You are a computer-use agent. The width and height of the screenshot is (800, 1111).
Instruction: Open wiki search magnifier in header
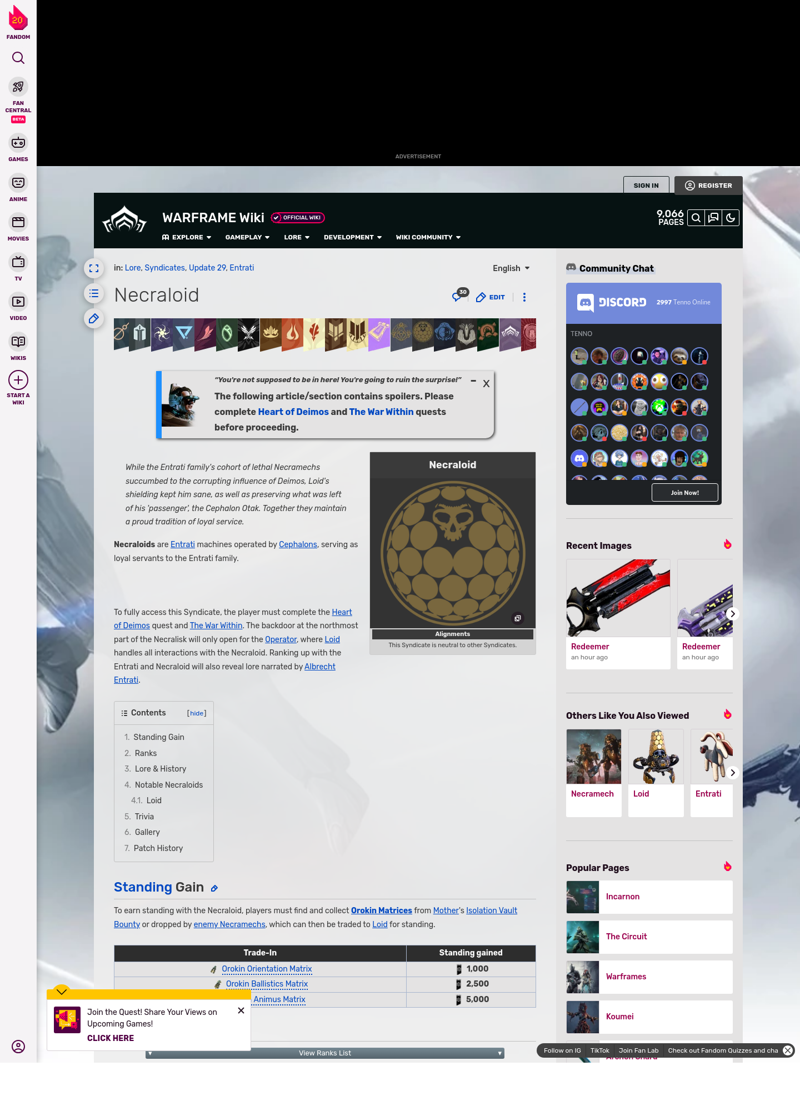click(x=696, y=218)
